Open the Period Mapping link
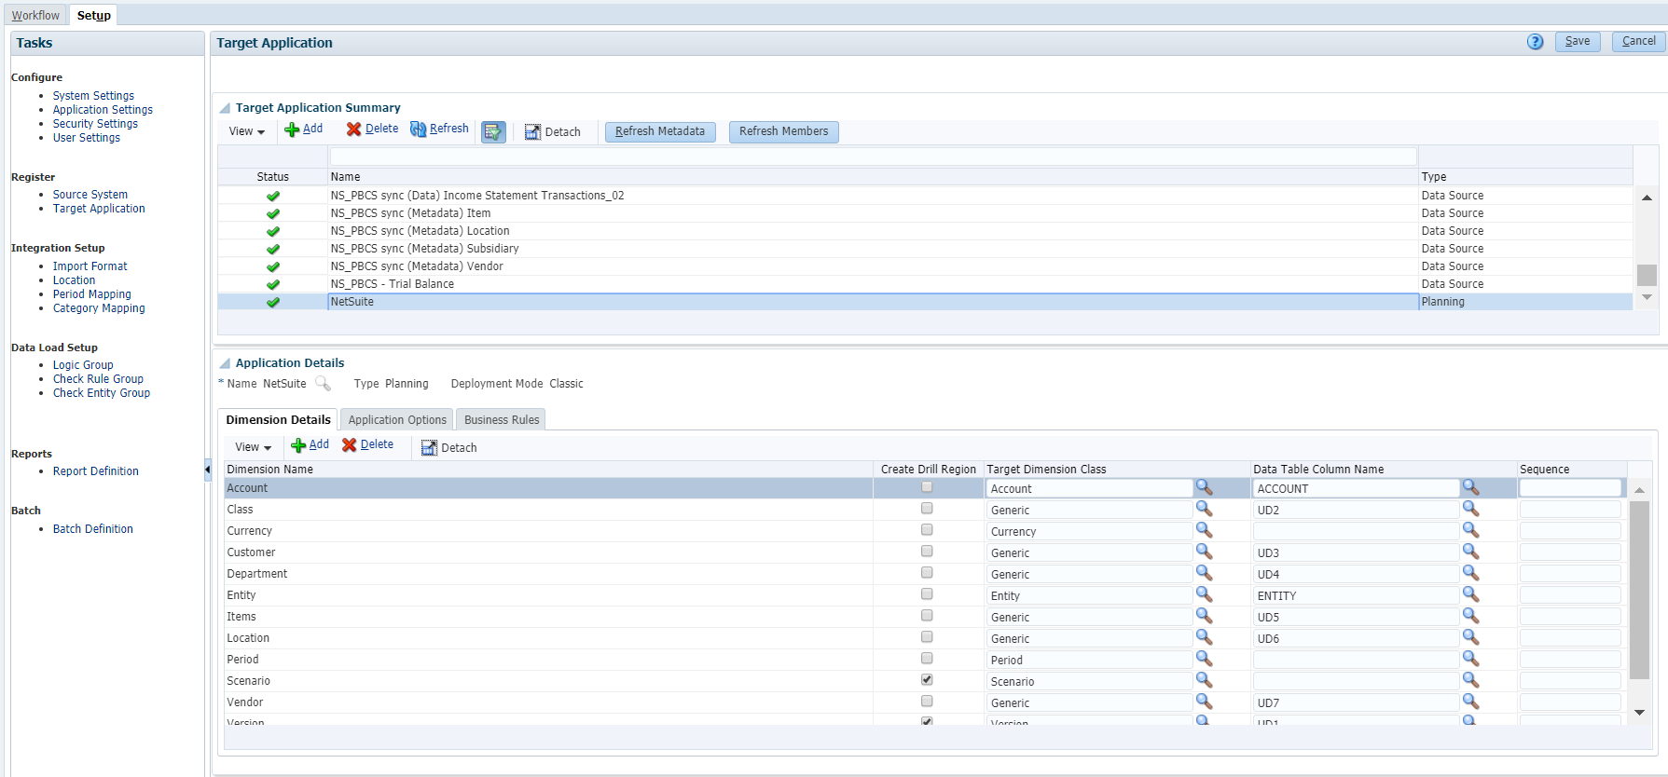The image size is (1668, 777). tap(91, 294)
